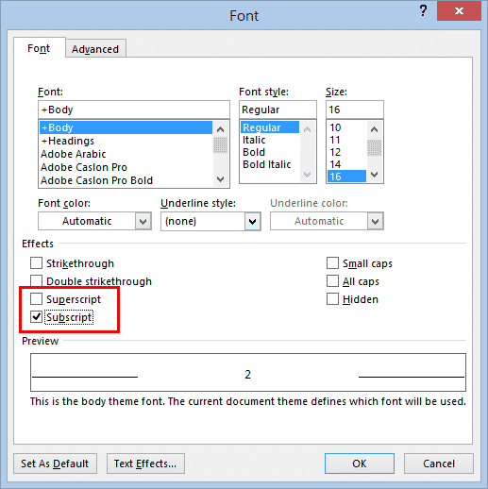
Task: Enable the Double strikethrough checkbox
Action: click(36, 280)
